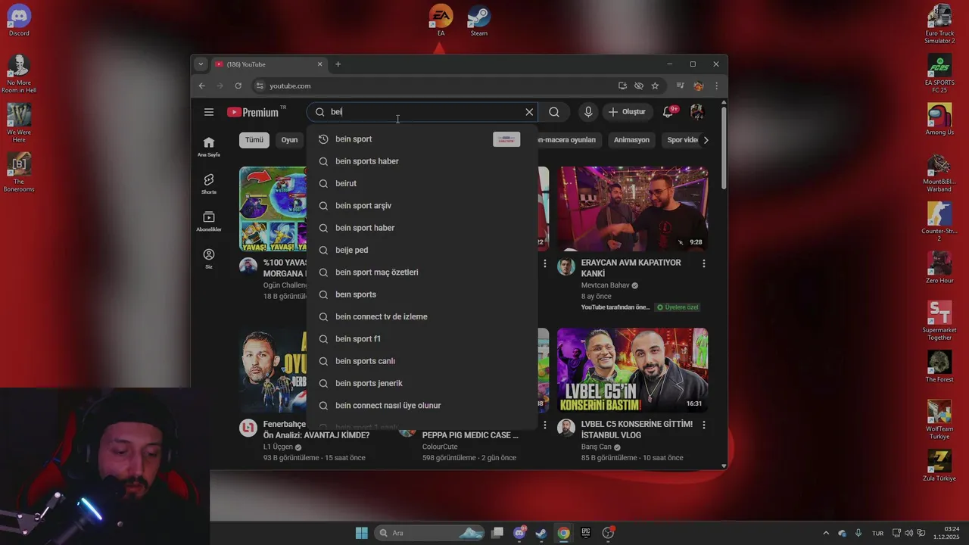This screenshot has width=969, height=545.
Task: Open the Siz page in sidebar
Action: pyautogui.click(x=209, y=258)
